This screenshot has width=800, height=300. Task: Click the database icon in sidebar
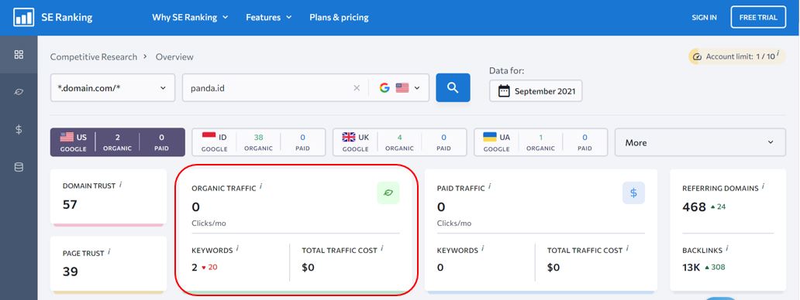19,167
